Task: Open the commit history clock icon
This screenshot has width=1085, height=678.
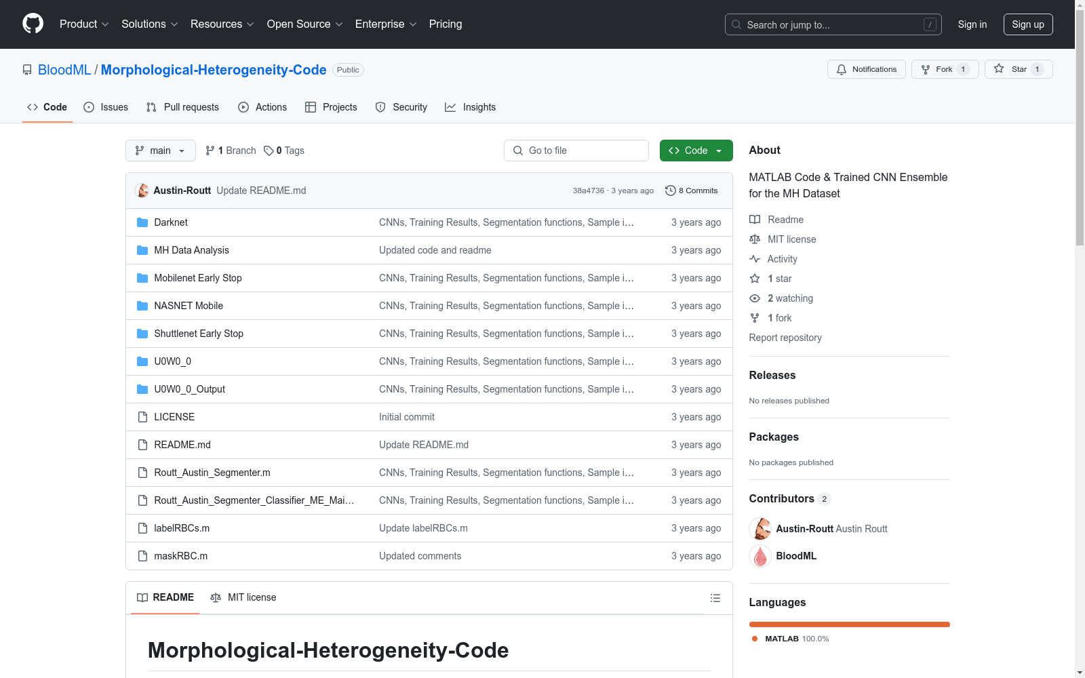Action: [670, 191]
